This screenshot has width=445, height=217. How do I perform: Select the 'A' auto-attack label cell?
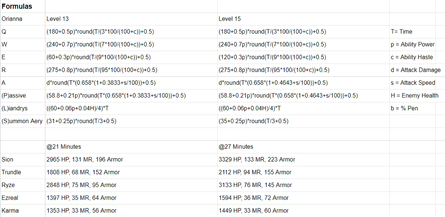tap(22, 83)
